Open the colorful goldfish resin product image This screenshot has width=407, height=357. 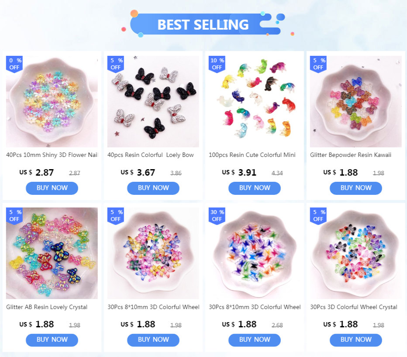(254, 102)
